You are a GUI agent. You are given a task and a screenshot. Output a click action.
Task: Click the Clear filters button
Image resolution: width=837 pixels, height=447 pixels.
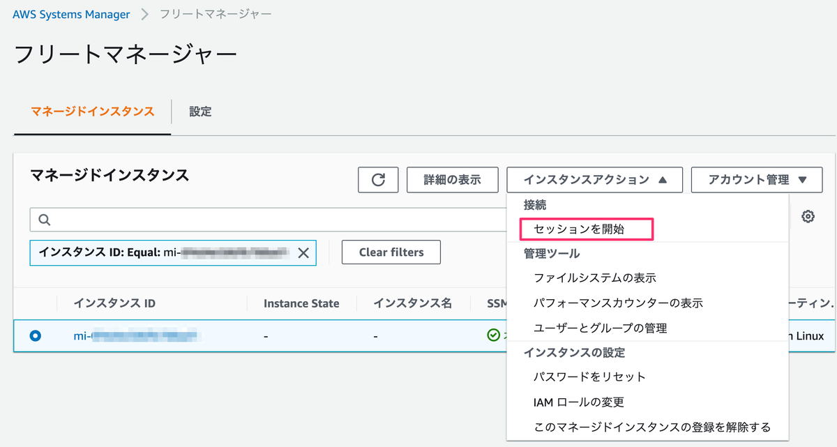[x=391, y=252]
